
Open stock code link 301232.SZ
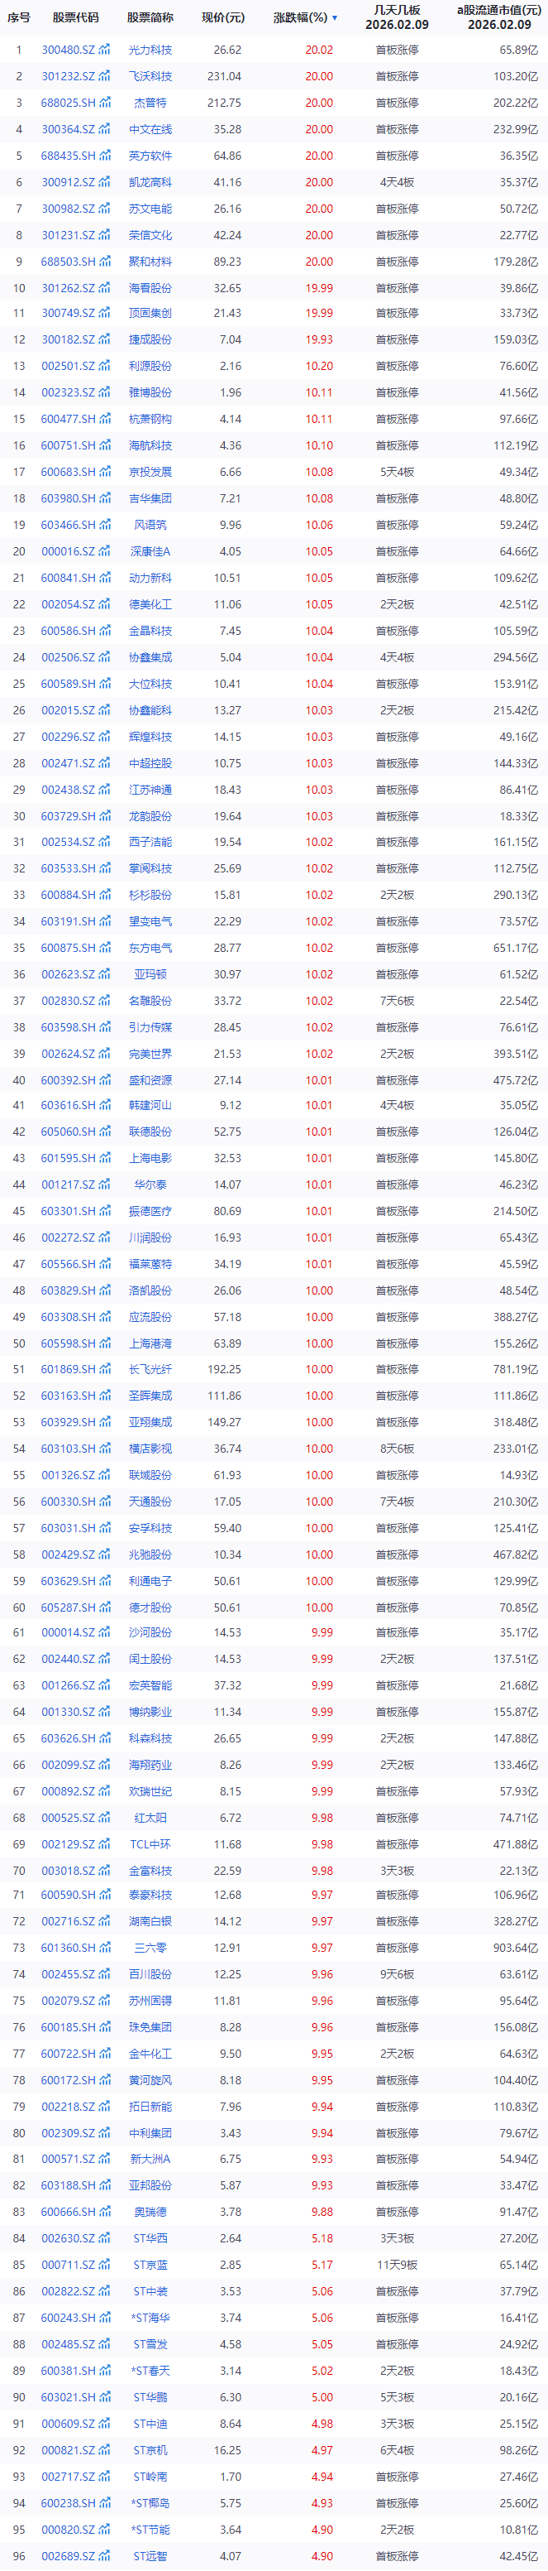pyautogui.click(x=68, y=76)
